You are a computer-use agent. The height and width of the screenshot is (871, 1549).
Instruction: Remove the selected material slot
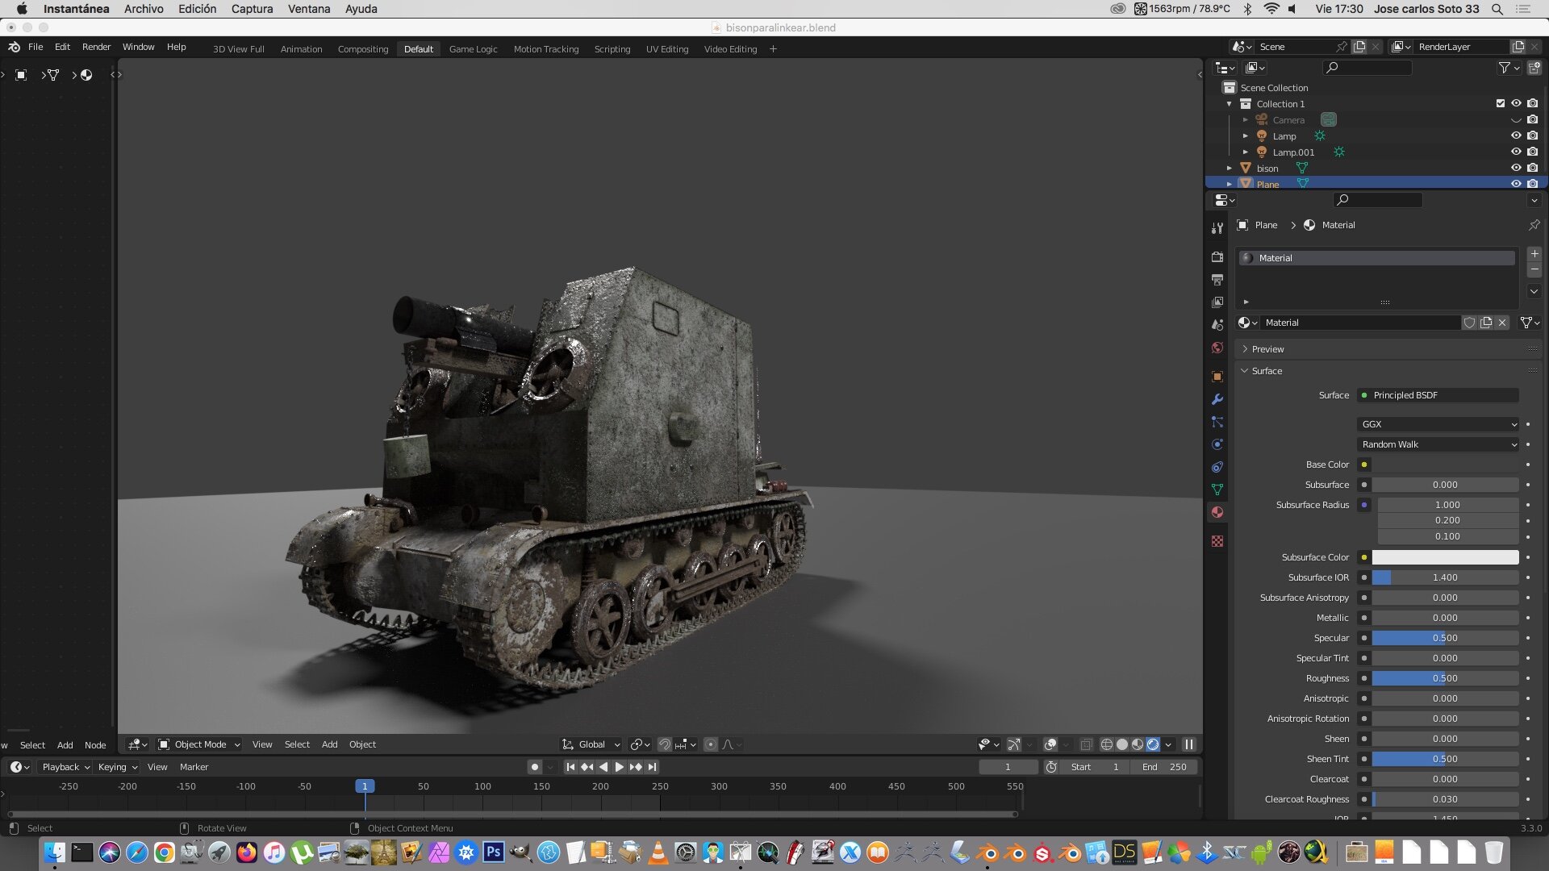(x=1534, y=270)
